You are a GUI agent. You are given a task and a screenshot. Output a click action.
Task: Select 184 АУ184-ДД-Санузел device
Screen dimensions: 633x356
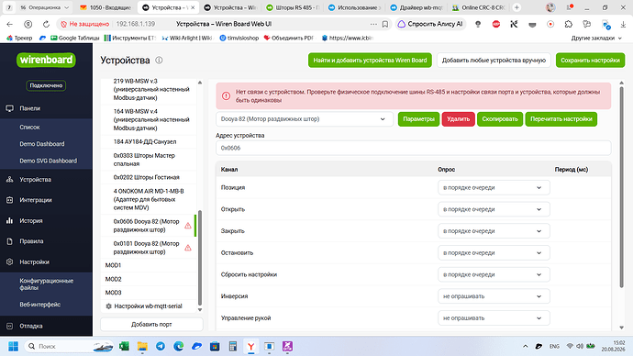(x=149, y=141)
